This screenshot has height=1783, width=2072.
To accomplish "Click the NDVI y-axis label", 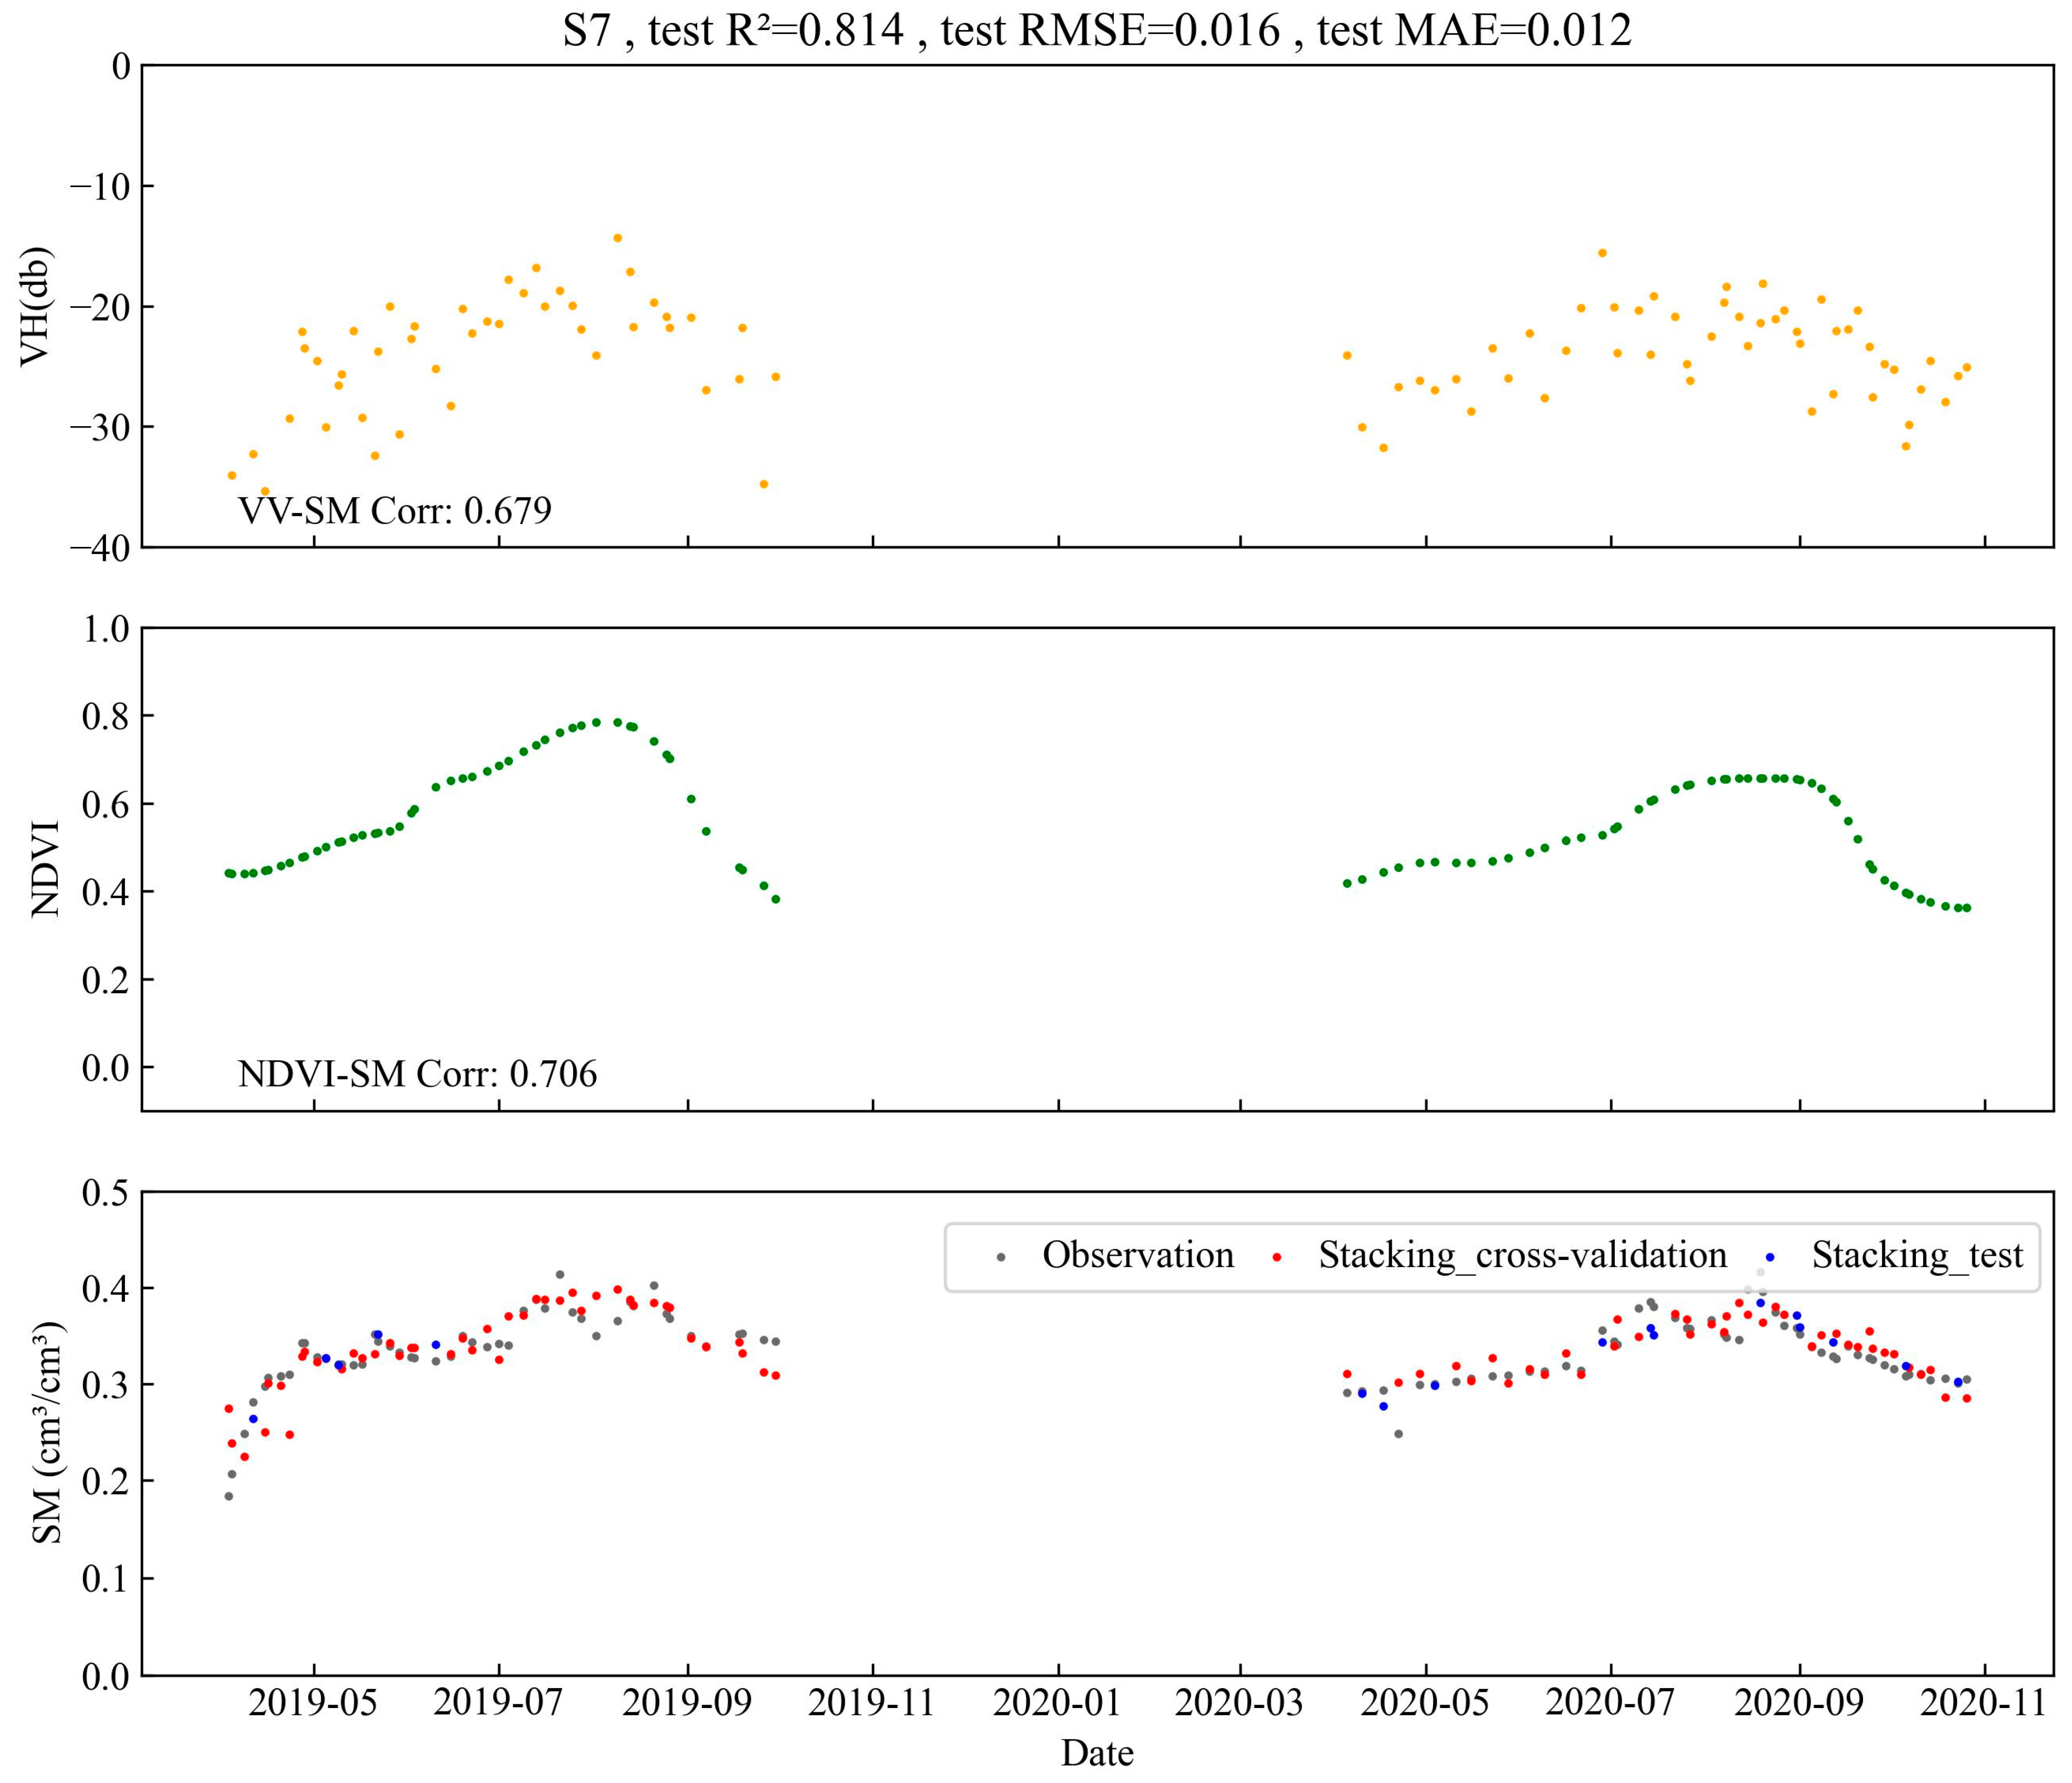I will point(45,869).
